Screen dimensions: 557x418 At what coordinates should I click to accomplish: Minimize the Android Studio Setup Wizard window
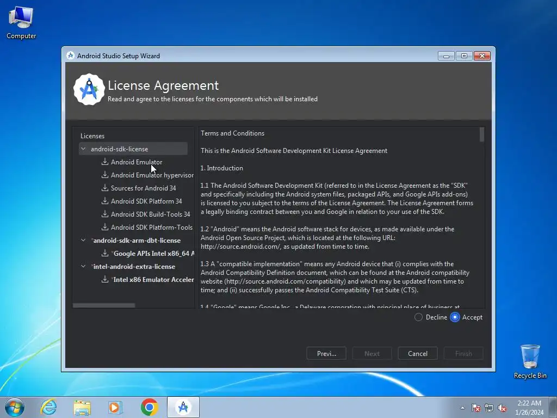pos(446,56)
